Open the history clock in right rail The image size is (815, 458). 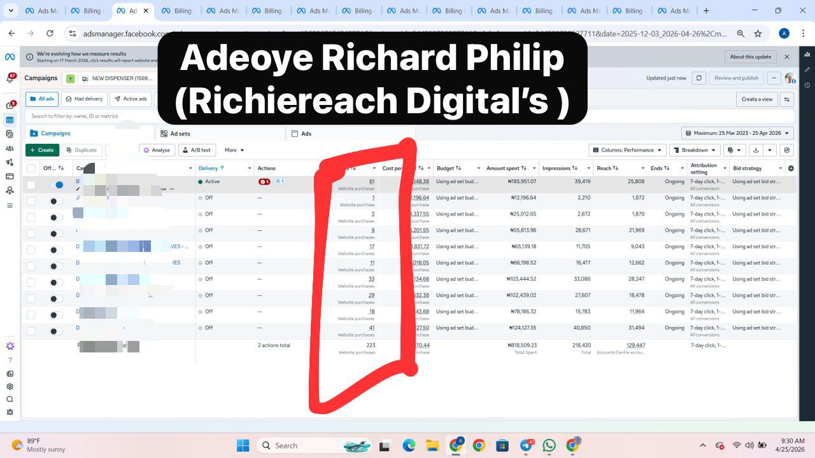[807, 85]
